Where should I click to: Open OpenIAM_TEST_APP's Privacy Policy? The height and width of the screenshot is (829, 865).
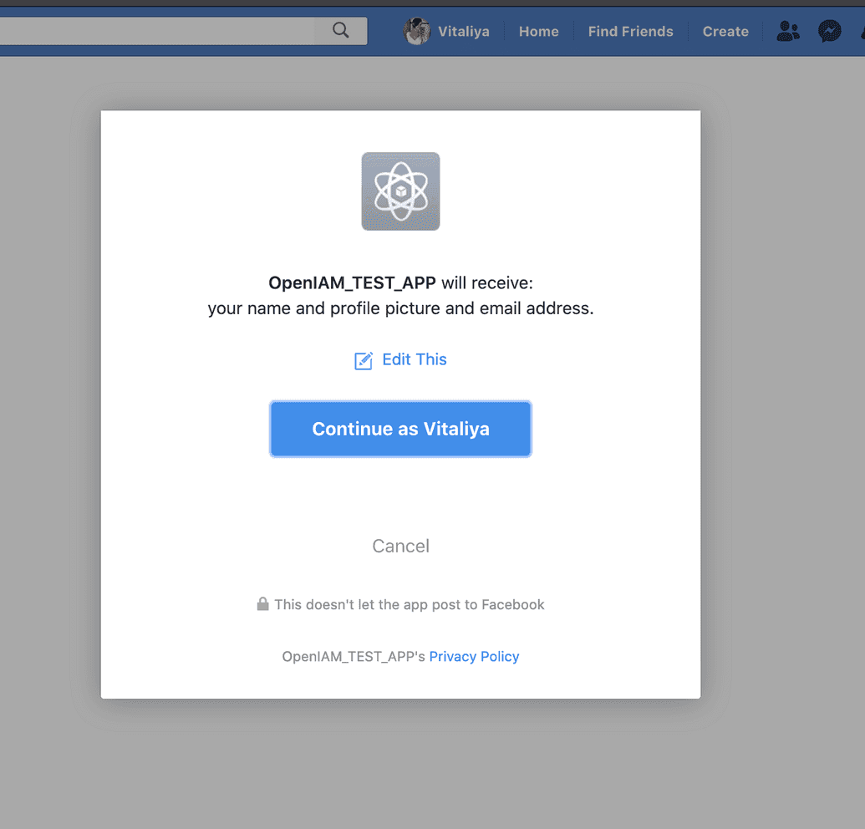pos(474,656)
